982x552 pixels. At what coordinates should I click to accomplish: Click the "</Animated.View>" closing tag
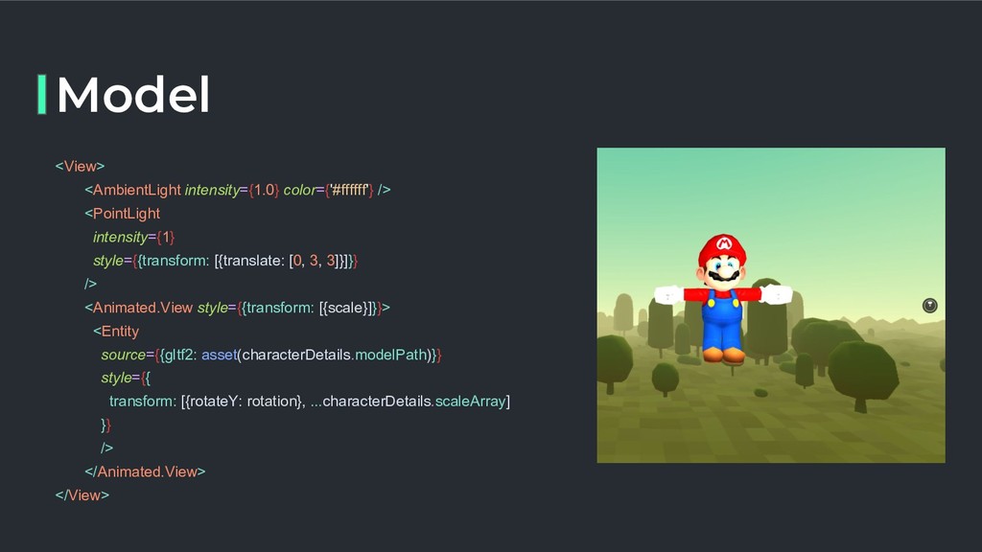click(x=145, y=471)
